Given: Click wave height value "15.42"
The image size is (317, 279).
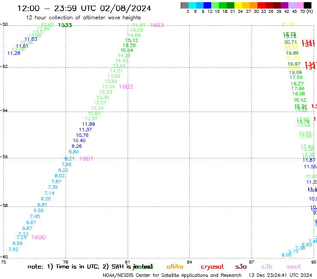Looking at the screenshot, I should pyautogui.click(x=300, y=100).
